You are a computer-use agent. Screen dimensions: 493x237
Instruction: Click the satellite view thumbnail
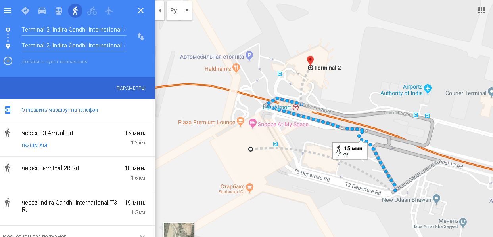(x=179, y=229)
